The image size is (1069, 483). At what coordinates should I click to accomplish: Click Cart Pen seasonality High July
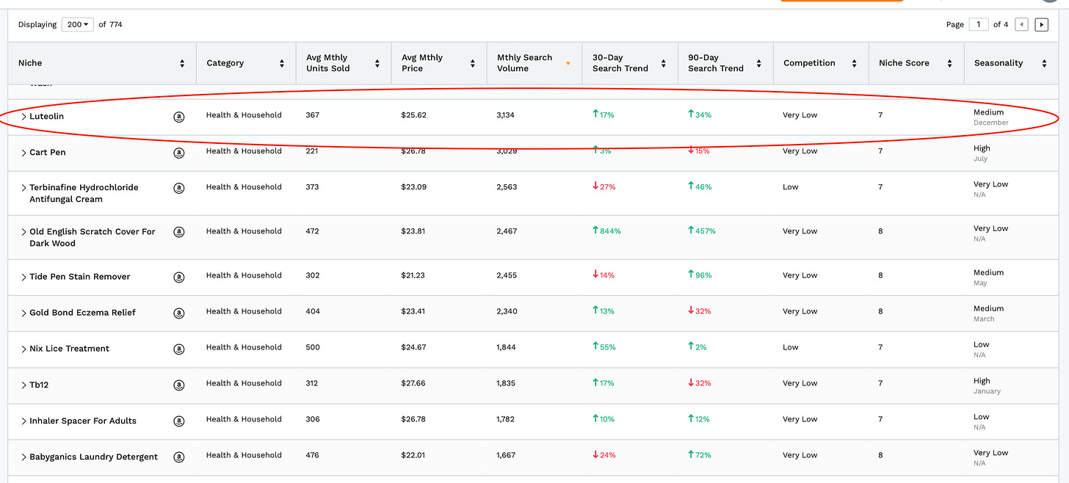(x=982, y=153)
